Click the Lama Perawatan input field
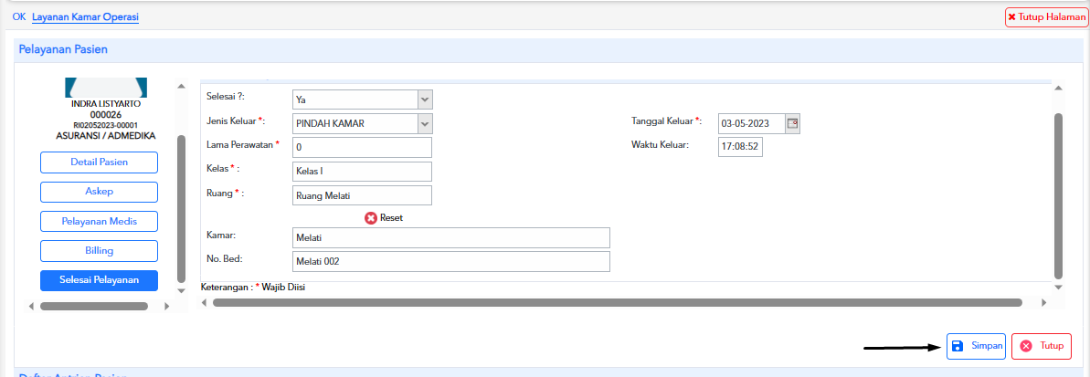Screen dimensions: 1090x377 (x=361, y=147)
